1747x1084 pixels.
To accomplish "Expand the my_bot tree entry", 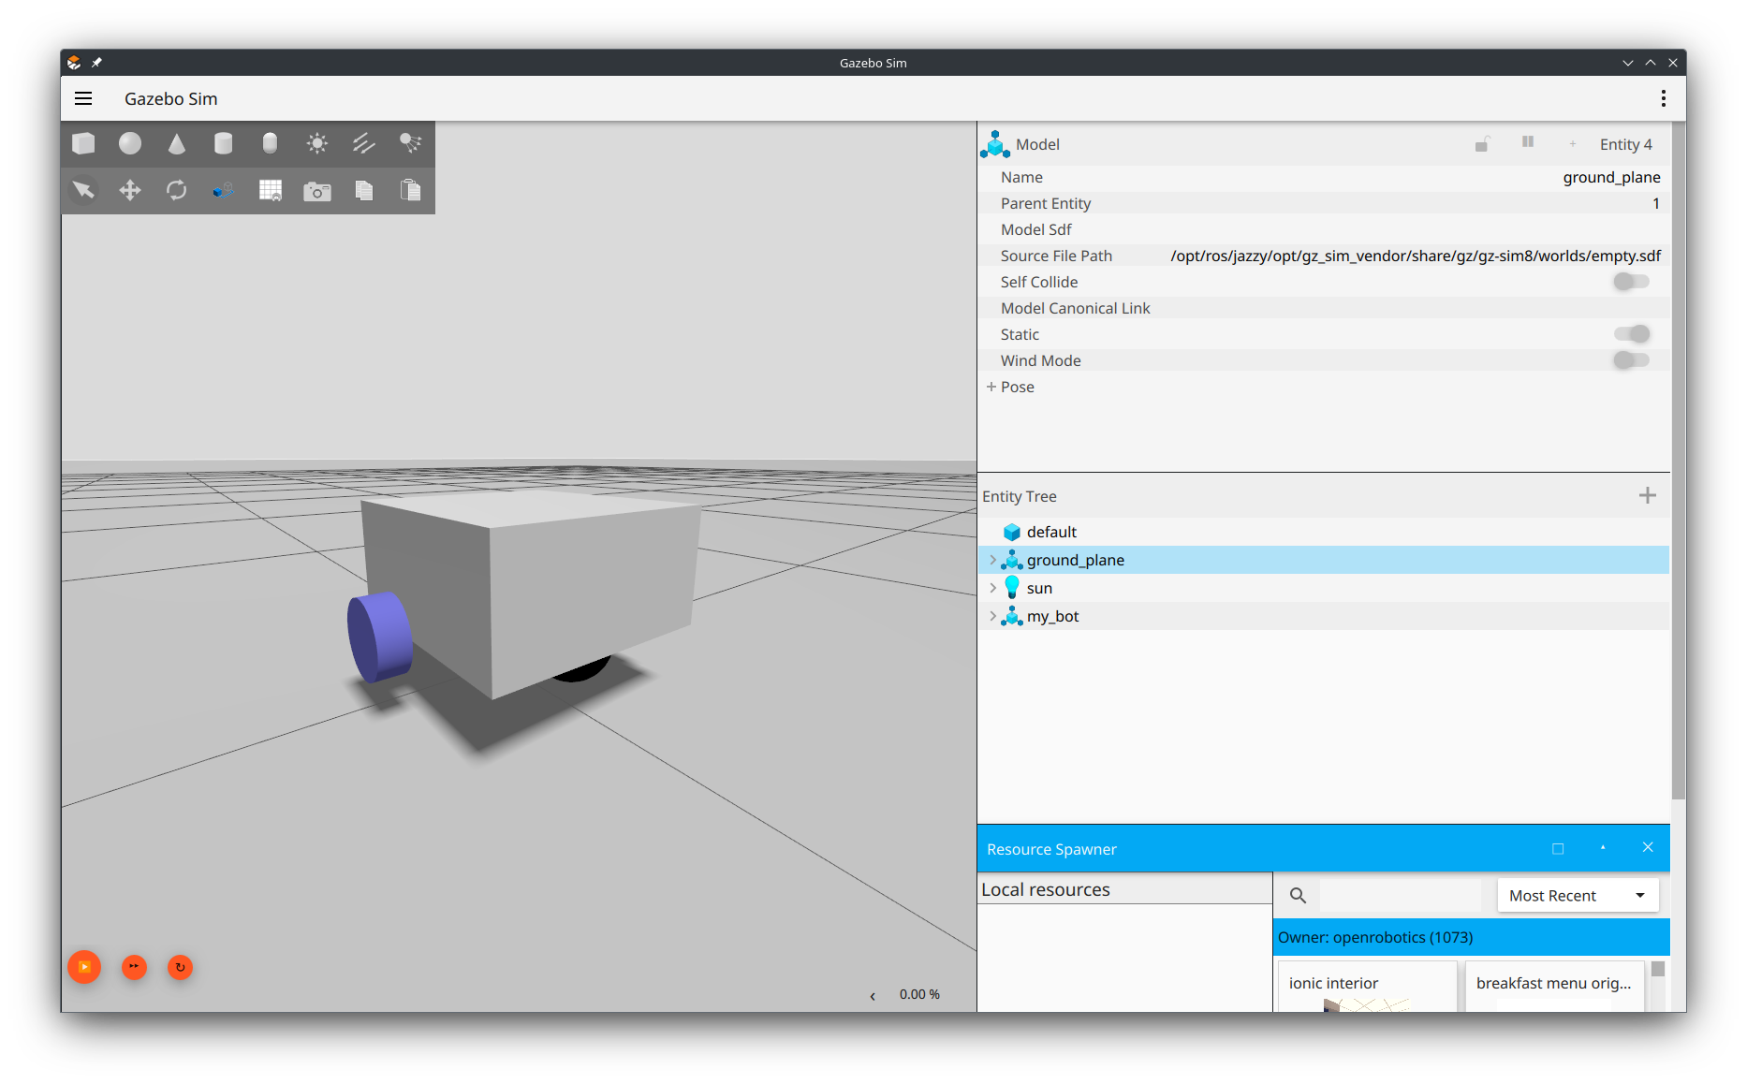I will coord(993,616).
